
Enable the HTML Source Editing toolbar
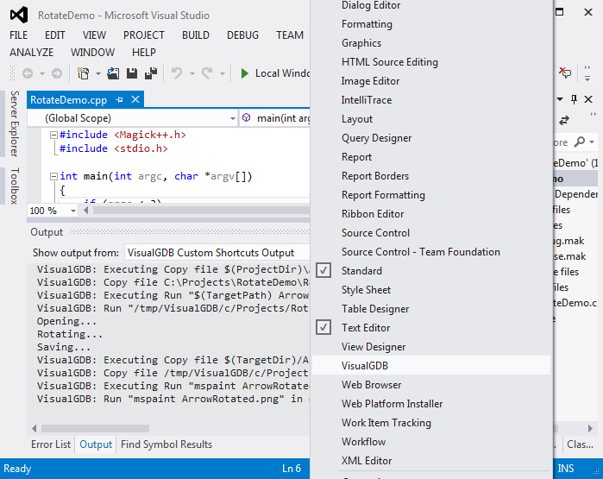431,62
